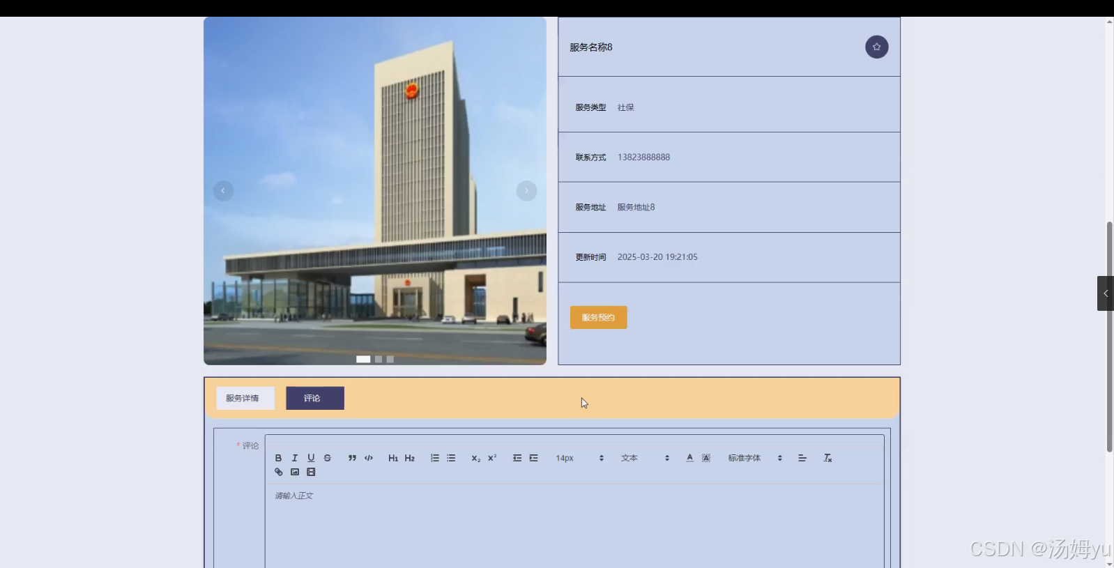
Task: Select the phone number 13823888888
Action: point(643,158)
